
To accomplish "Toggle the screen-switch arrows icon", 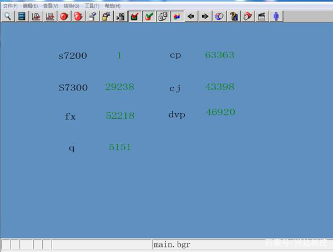I will (163, 16).
